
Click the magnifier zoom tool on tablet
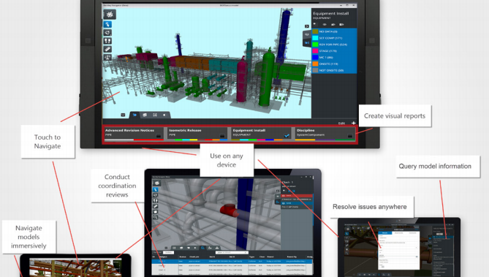(155, 217)
